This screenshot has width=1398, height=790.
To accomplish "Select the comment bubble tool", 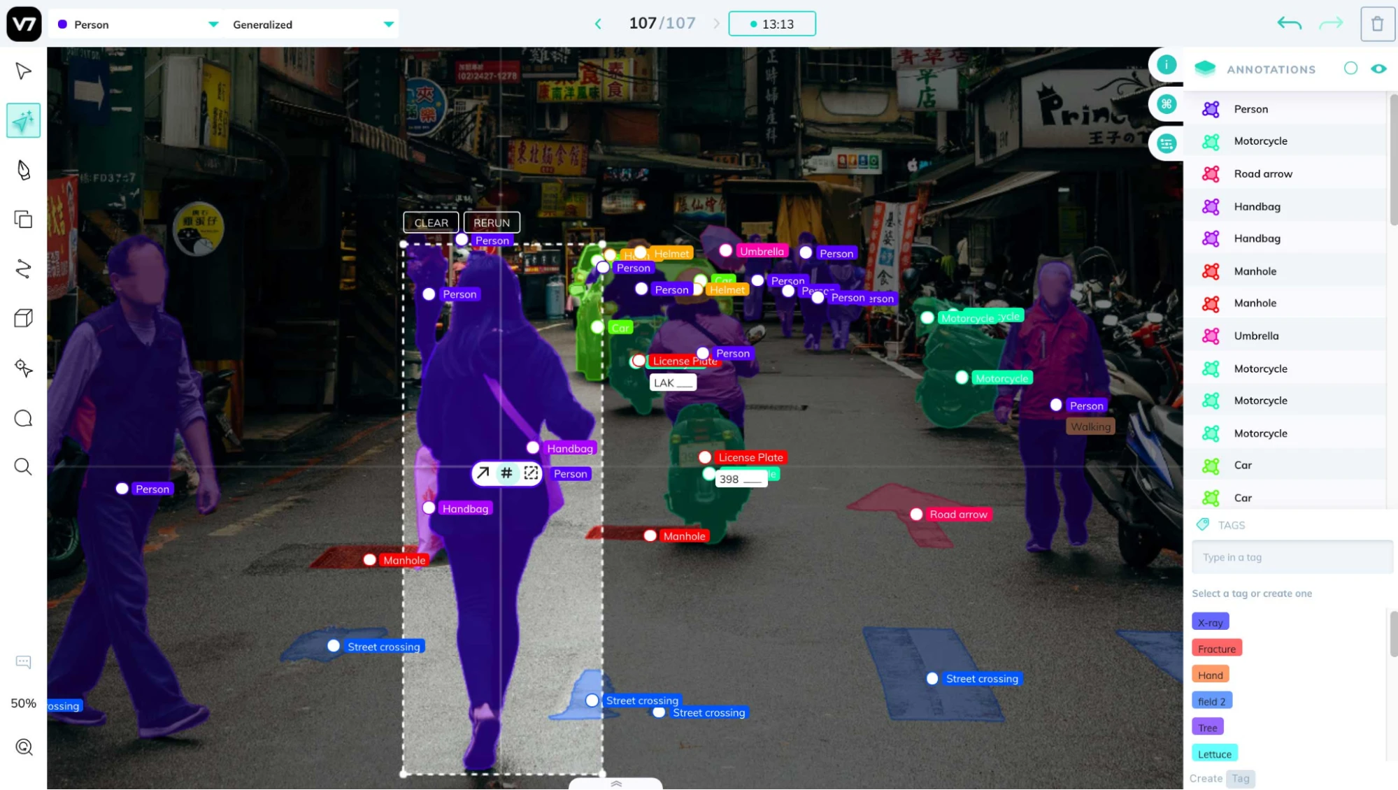I will coord(23,417).
